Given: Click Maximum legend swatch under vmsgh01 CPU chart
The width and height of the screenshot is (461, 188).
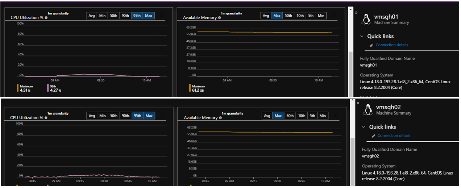Looking at the screenshot, I should point(18,88).
